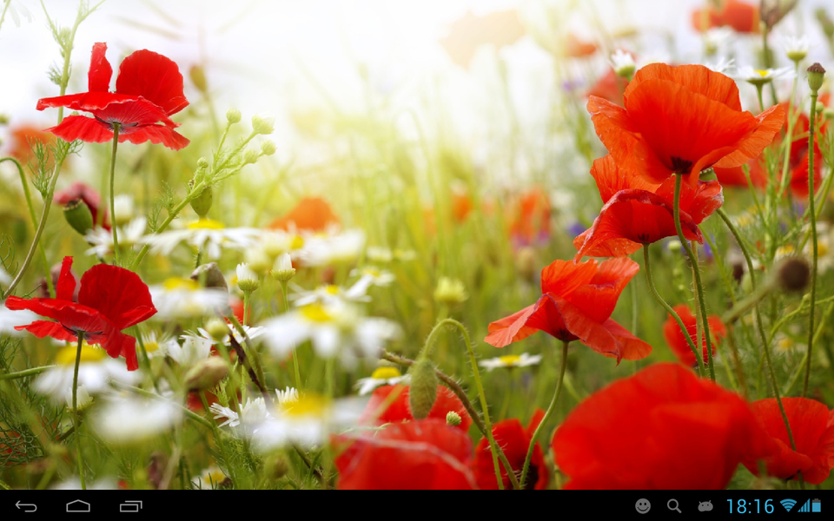Tap the Back navigation arrow
This screenshot has height=521, width=834.
click(x=26, y=506)
